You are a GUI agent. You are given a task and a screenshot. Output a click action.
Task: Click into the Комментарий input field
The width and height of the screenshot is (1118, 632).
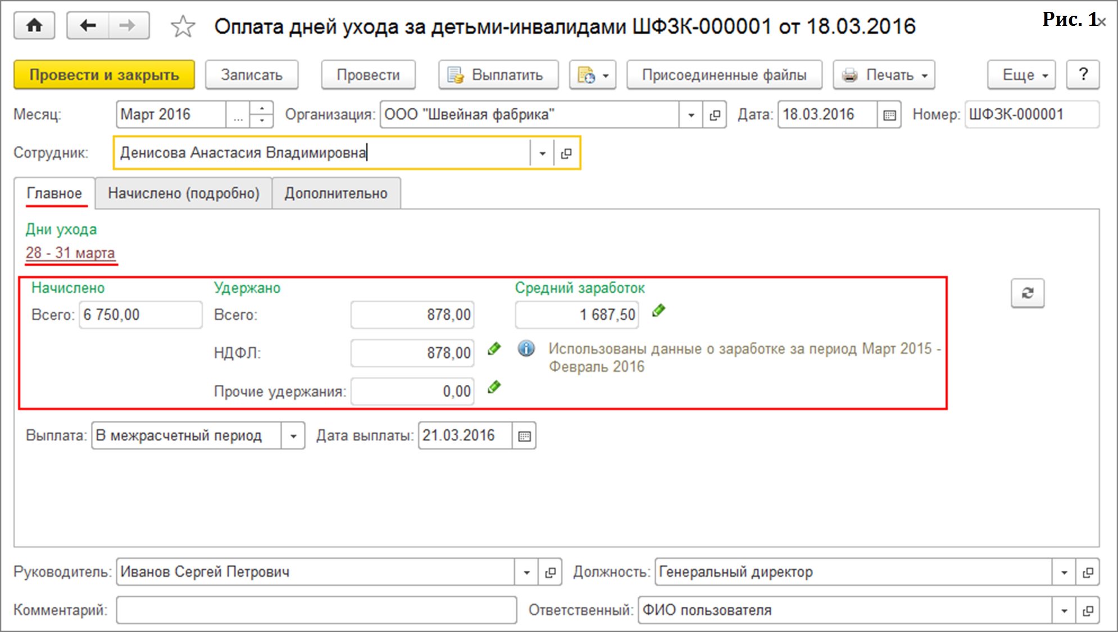tap(316, 610)
